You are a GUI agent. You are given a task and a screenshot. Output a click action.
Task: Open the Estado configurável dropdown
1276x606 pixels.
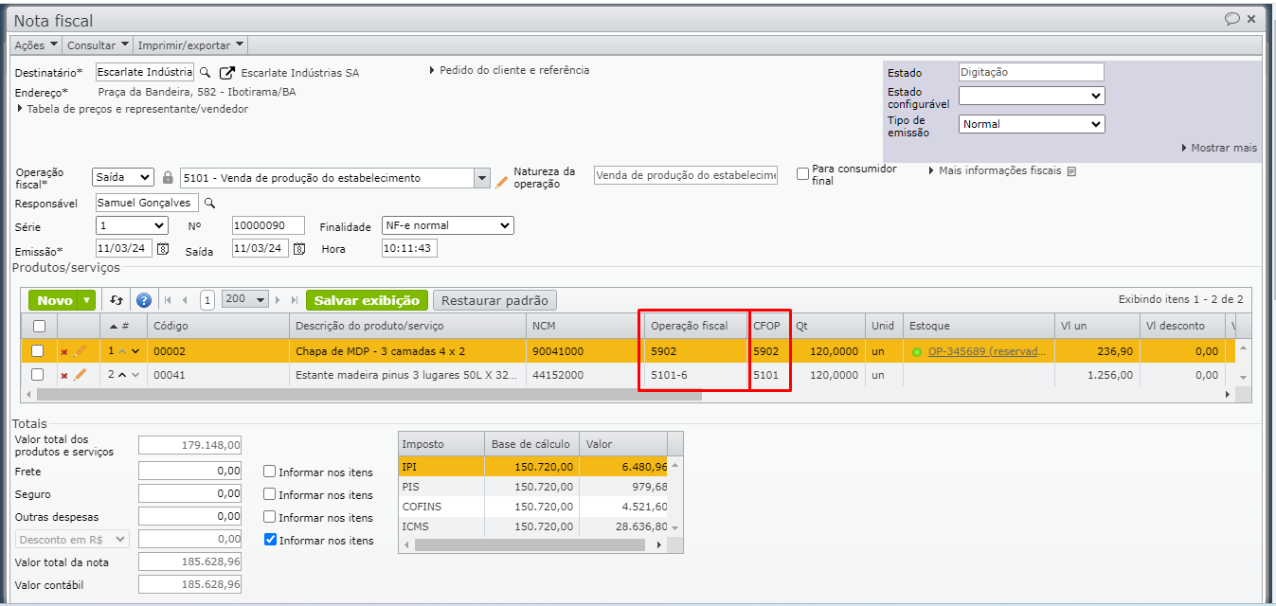(1032, 96)
